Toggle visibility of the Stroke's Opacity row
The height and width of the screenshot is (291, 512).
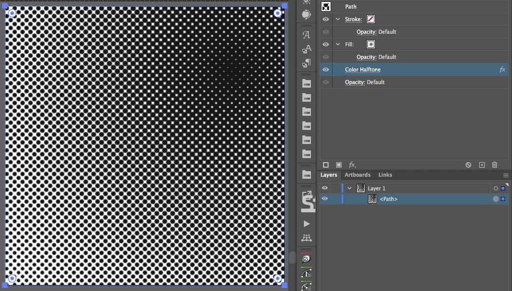click(326, 32)
